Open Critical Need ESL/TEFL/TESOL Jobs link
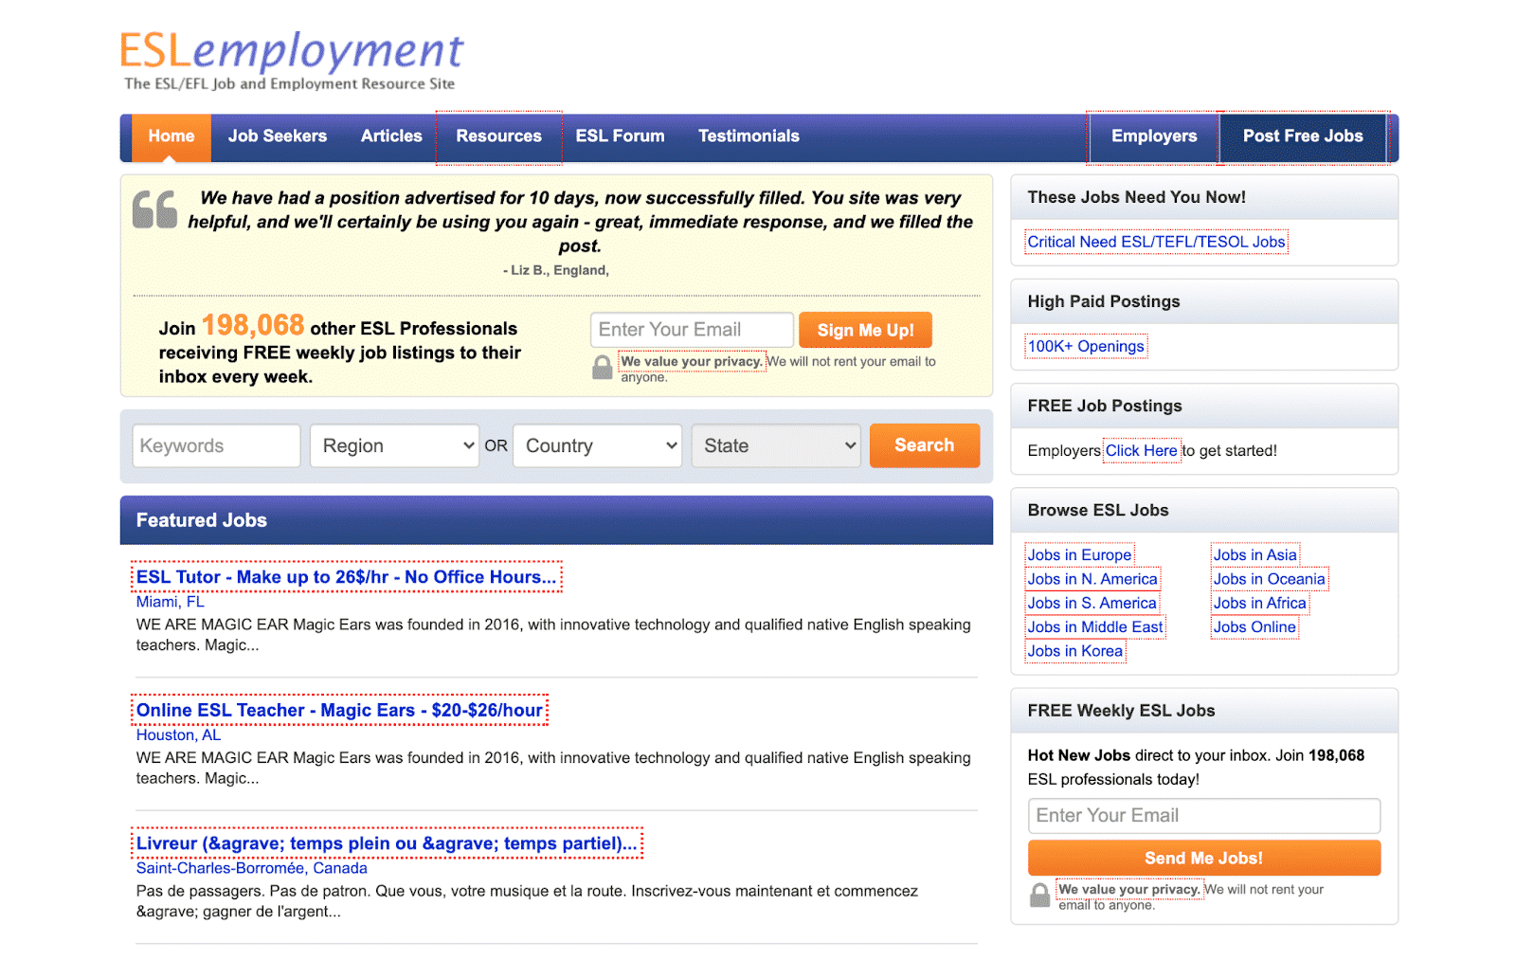The image size is (1516, 960). click(x=1157, y=242)
